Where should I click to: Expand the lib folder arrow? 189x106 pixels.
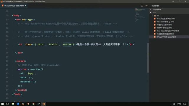point(152,16)
